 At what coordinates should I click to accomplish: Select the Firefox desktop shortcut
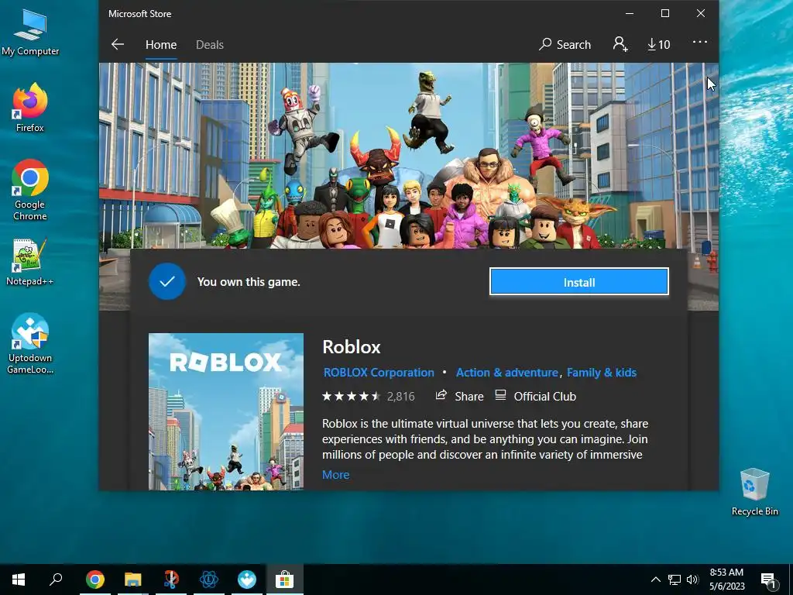pyautogui.click(x=30, y=107)
